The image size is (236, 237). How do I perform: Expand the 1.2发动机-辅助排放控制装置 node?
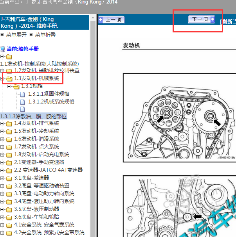tap(2, 71)
